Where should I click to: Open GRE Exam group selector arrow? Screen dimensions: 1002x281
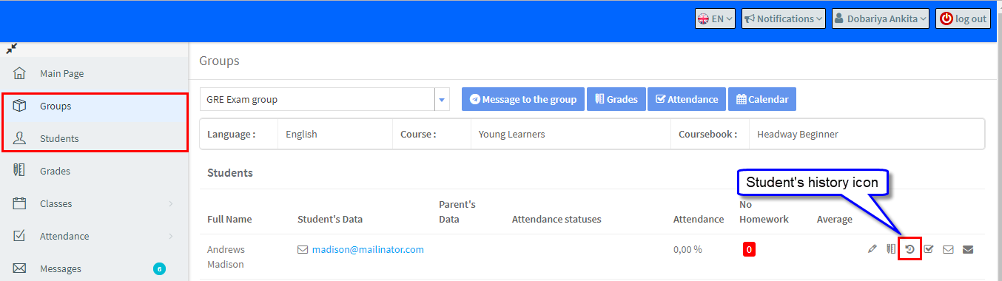tap(443, 100)
